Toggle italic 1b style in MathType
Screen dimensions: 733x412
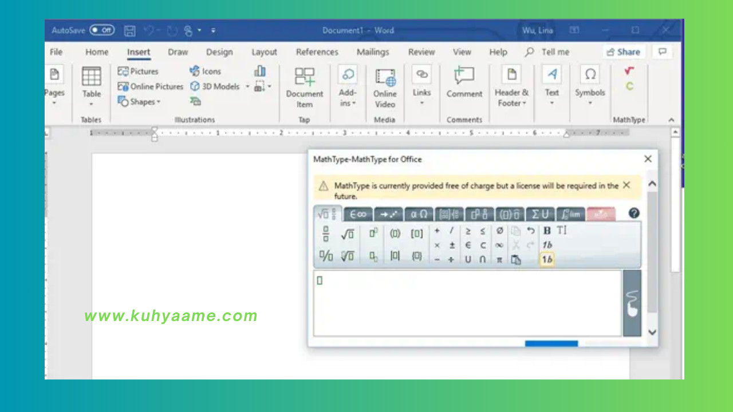tap(547, 245)
